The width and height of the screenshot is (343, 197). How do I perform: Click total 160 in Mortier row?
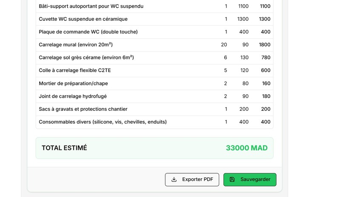point(266,83)
